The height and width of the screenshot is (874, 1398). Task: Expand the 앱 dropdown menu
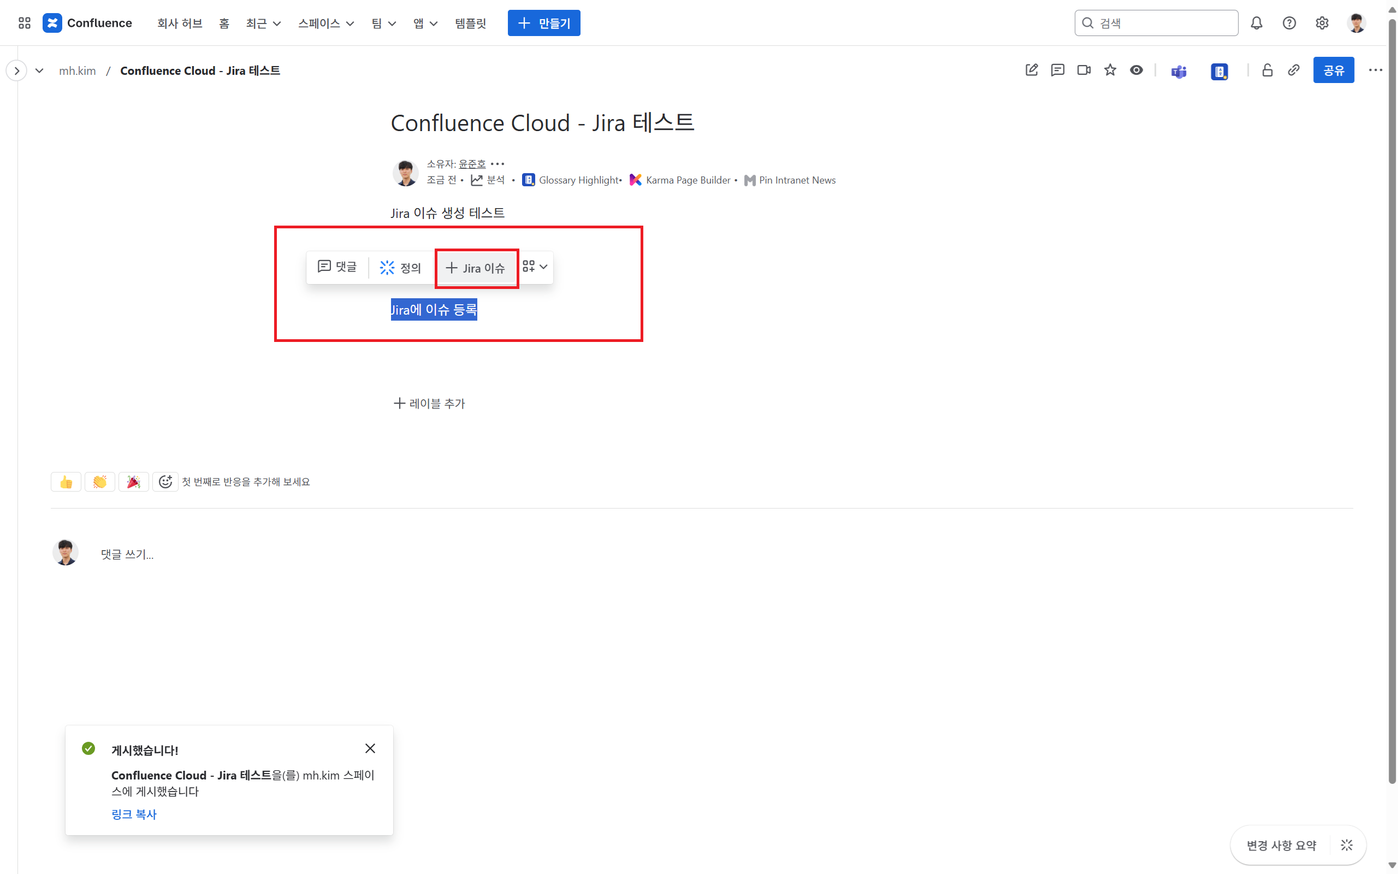point(425,23)
